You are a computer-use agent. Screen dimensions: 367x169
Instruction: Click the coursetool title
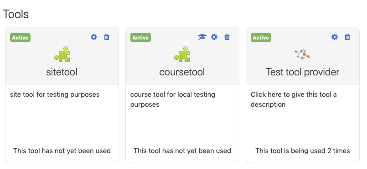coord(182,72)
